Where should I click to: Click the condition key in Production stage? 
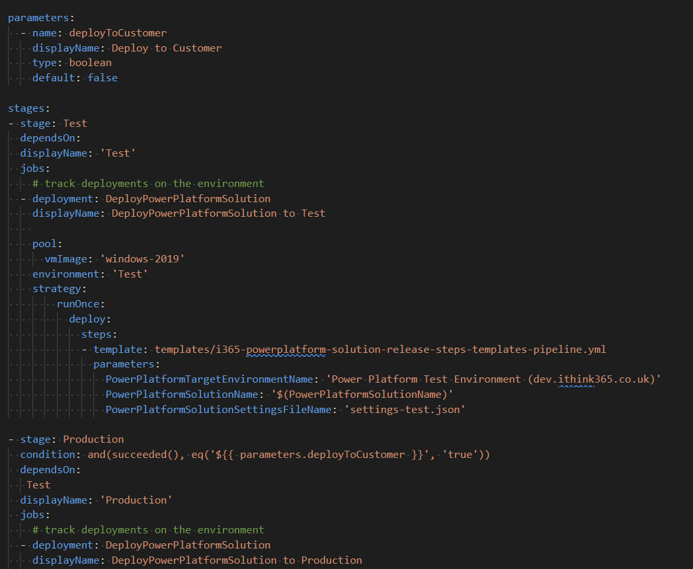48,455
